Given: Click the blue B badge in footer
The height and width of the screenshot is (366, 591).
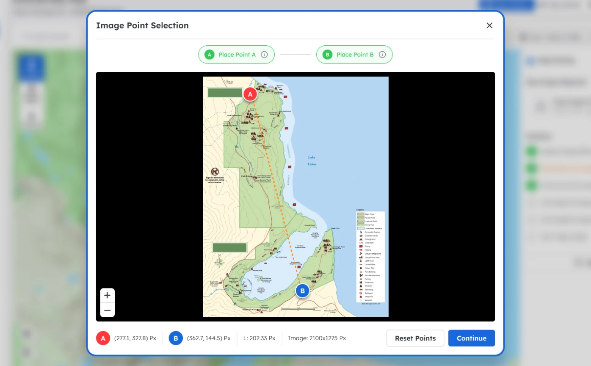Looking at the screenshot, I should [175, 338].
